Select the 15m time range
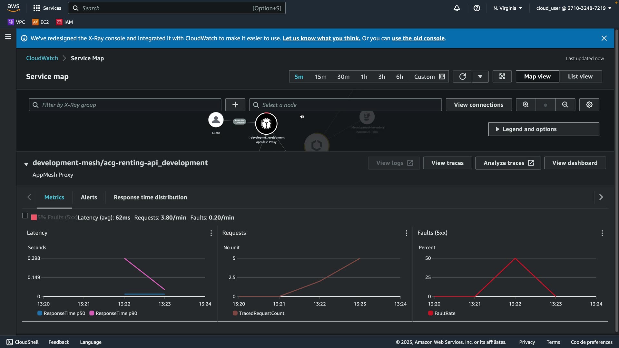The width and height of the screenshot is (619, 348). pos(320,77)
